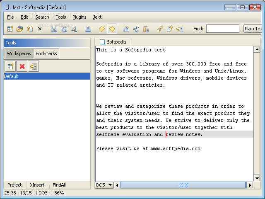
Task: Click the Softpedia tab's document icon
Action: (x=102, y=42)
